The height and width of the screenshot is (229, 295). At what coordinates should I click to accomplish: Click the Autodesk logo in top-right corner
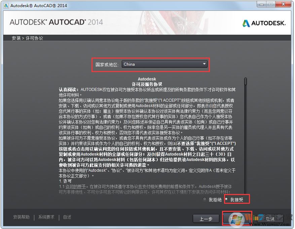264,23
